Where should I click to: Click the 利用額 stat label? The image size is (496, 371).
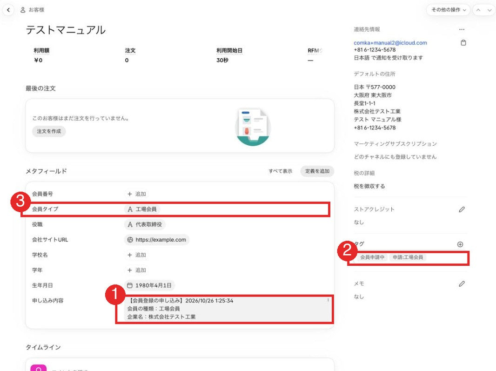[x=41, y=50]
